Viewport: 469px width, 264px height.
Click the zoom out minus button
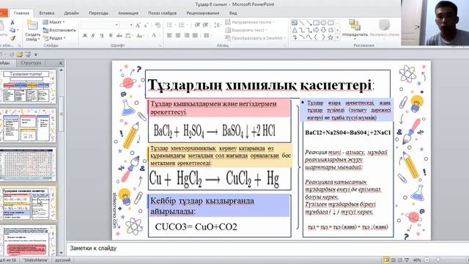point(426,260)
